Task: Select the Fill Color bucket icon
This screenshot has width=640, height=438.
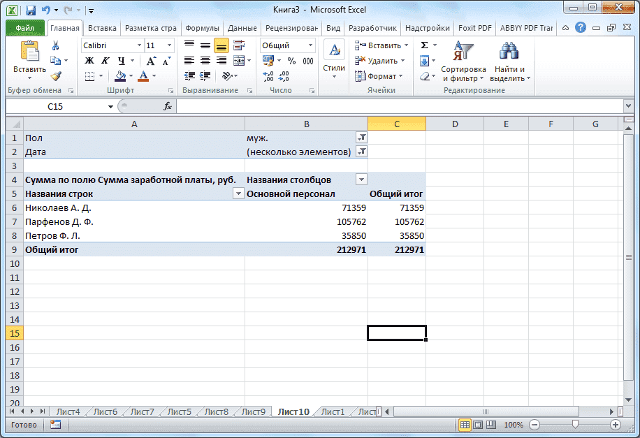Action: pyautogui.click(x=119, y=76)
